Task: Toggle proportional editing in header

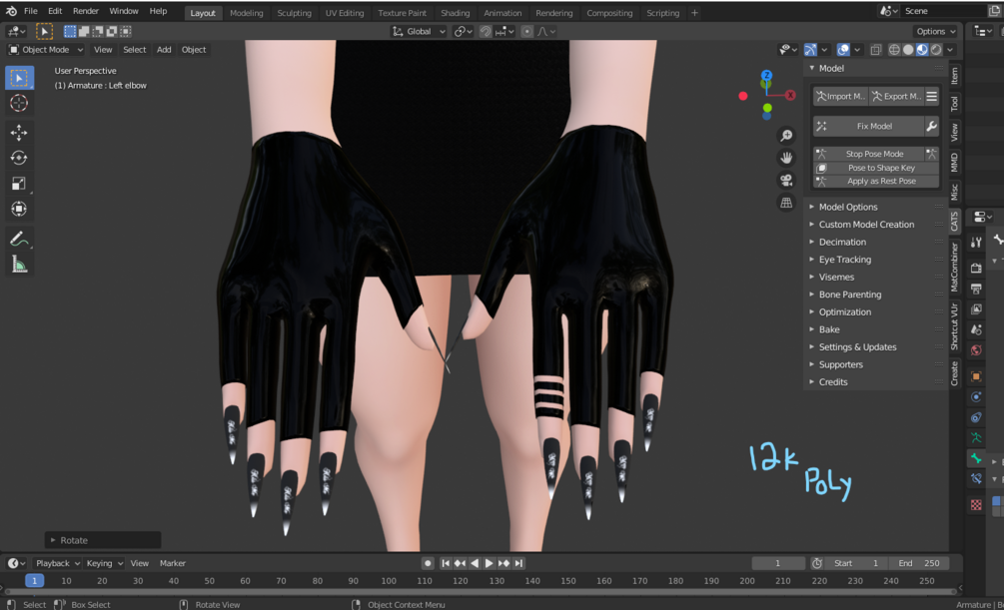Action: [x=526, y=31]
